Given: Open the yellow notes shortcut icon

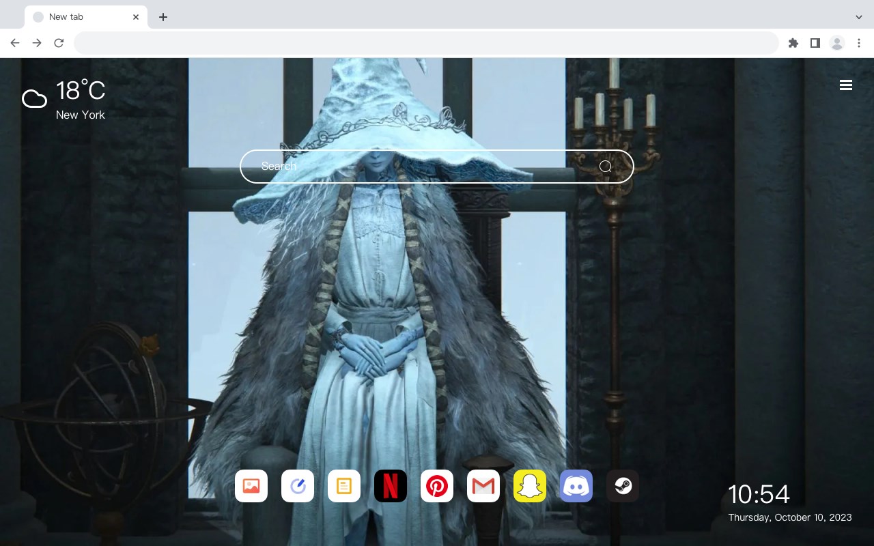Looking at the screenshot, I should 344,486.
